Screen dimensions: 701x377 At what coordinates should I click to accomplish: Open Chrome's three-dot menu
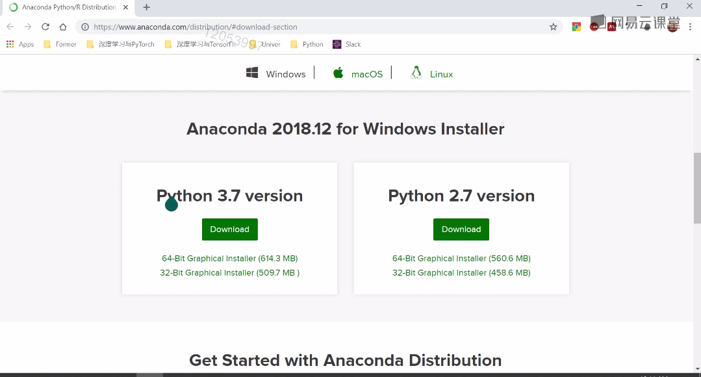click(x=690, y=27)
